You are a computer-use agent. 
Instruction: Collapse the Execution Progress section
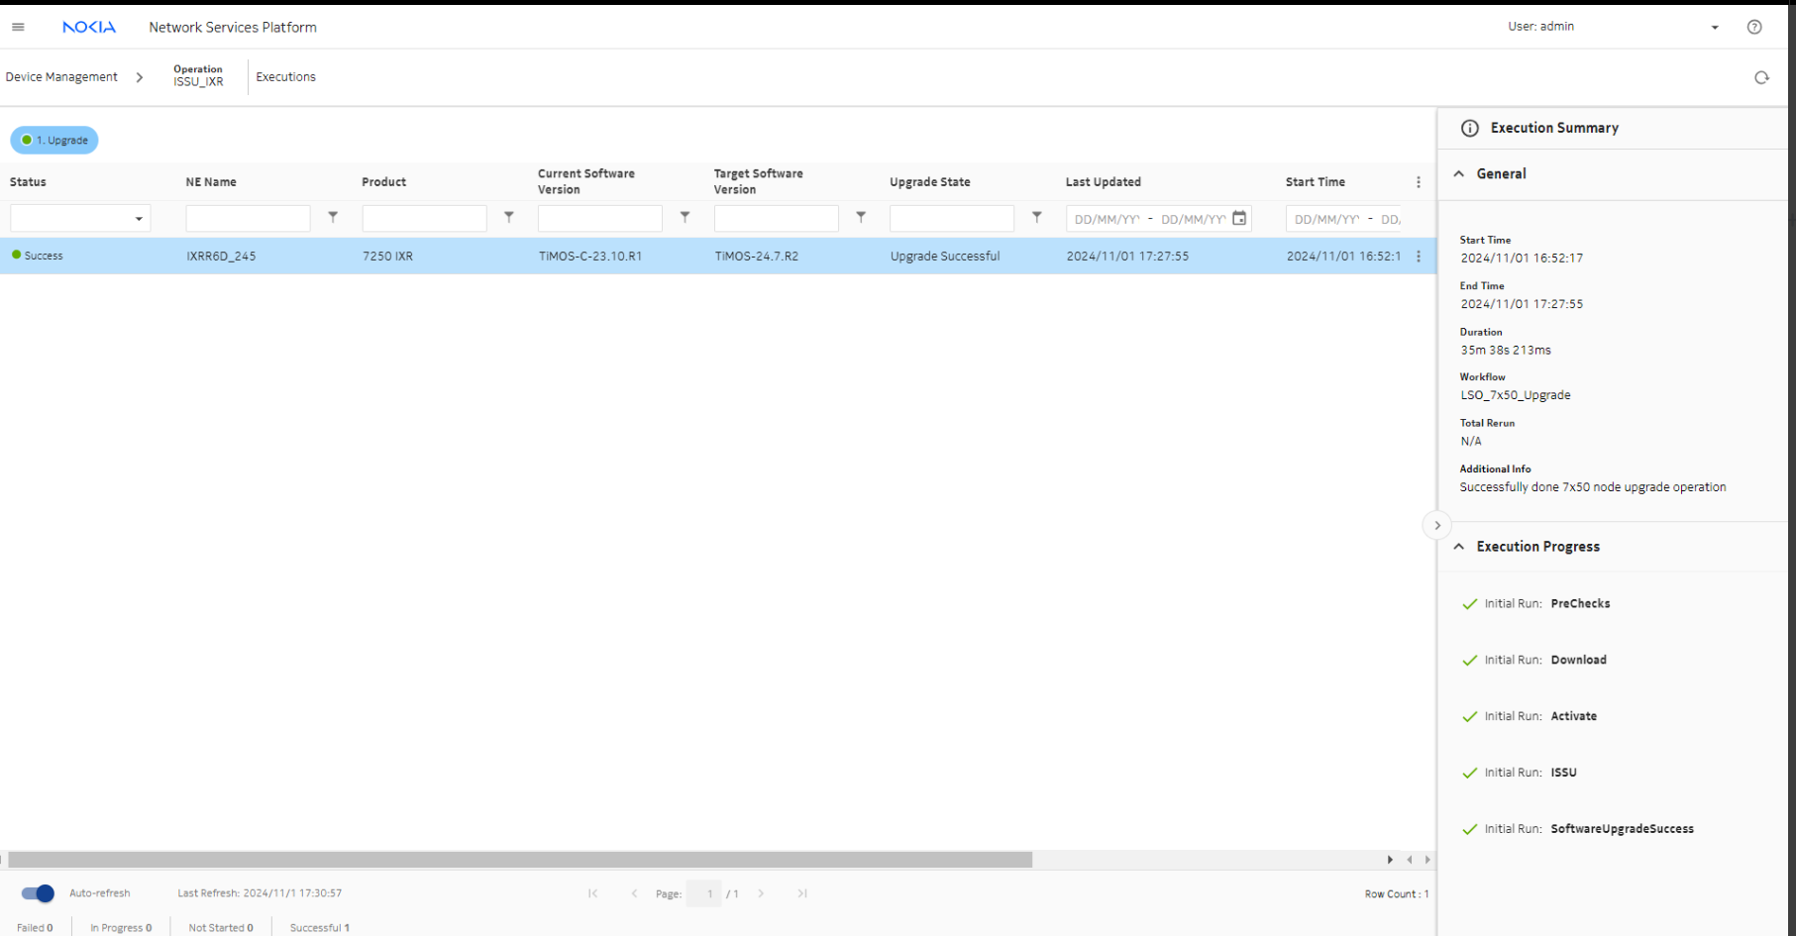[1459, 547]
